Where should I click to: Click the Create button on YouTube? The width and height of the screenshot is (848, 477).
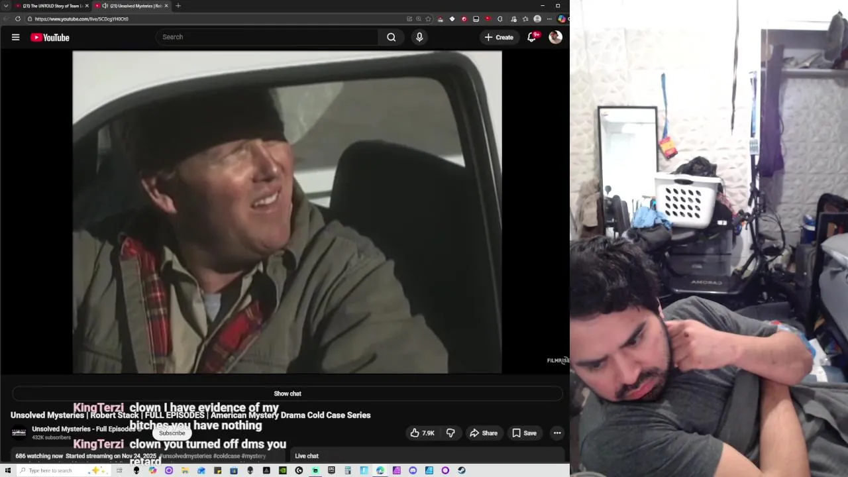point(499,37)
